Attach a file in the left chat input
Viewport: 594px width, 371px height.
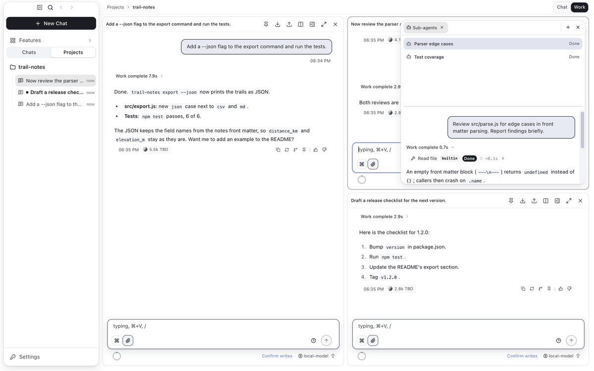[x=128, y=340]
